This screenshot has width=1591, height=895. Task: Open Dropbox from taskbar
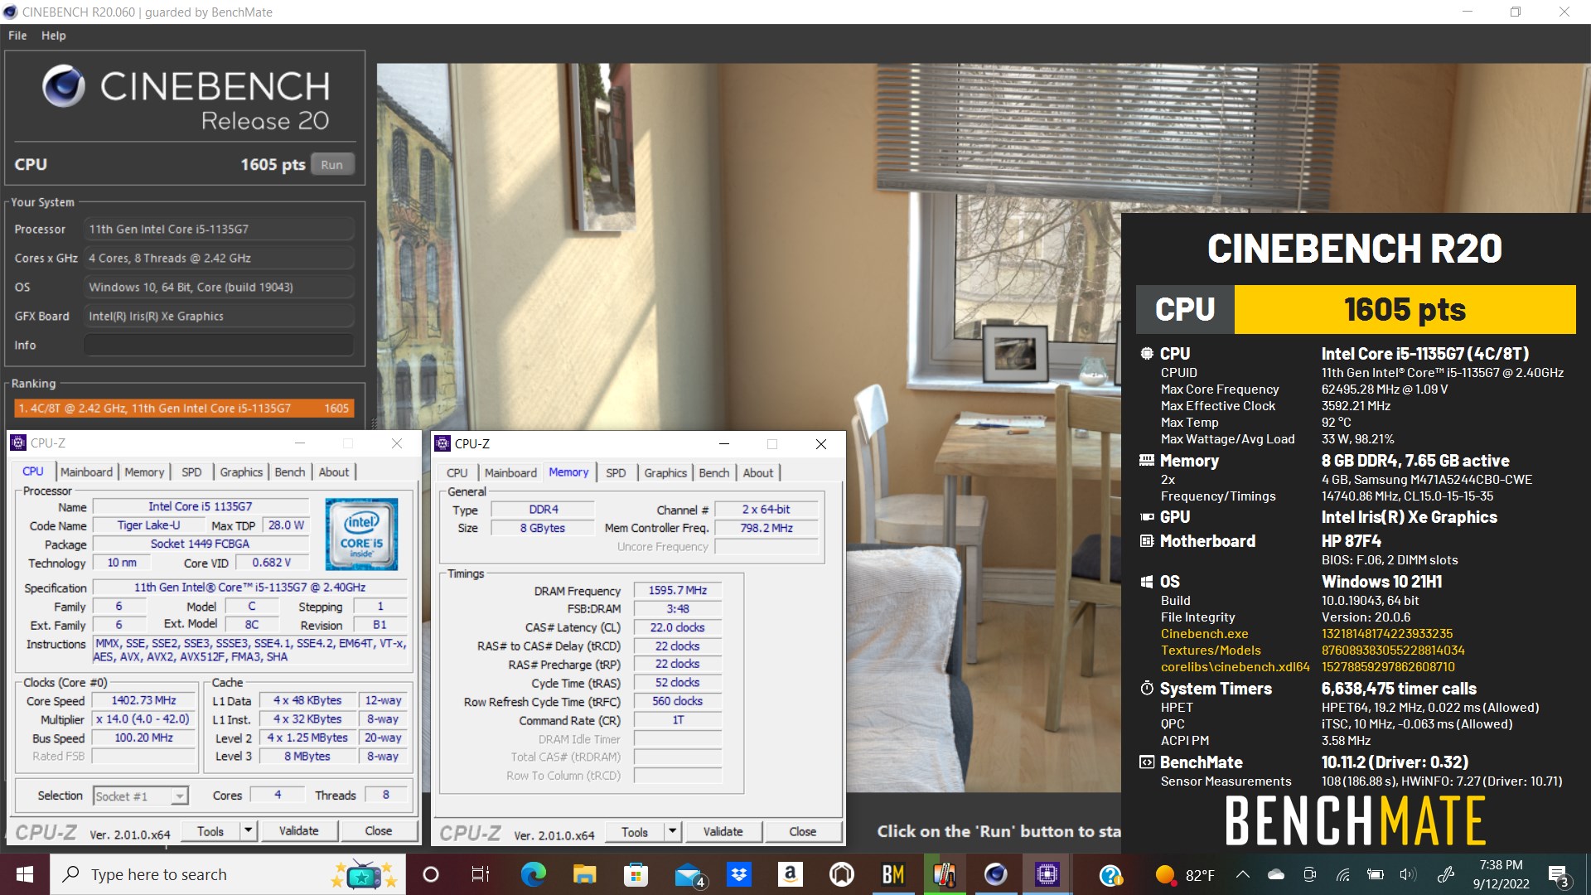tap(738, 874)
